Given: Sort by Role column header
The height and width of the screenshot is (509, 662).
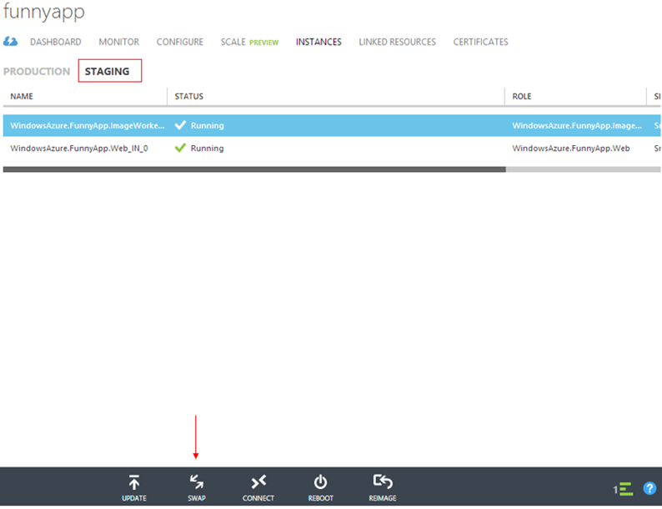Looking at the screenshot, I should [x=522, y=96].
